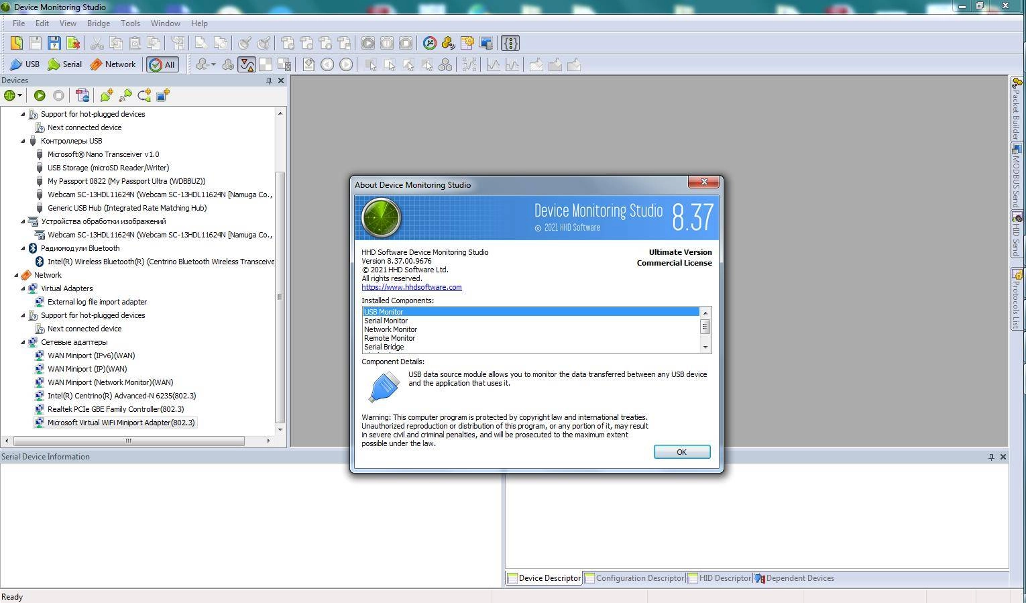Click the greyed play/start monitoring icon in main toolbar

(368, 43)
